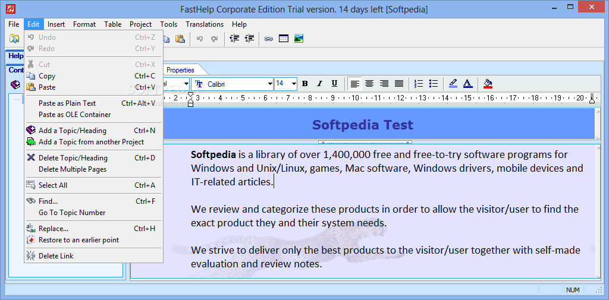The image size is (609, 300).
Task: Switch to the Properties tab
Action: pyautogui.click(x=180, y=70)
